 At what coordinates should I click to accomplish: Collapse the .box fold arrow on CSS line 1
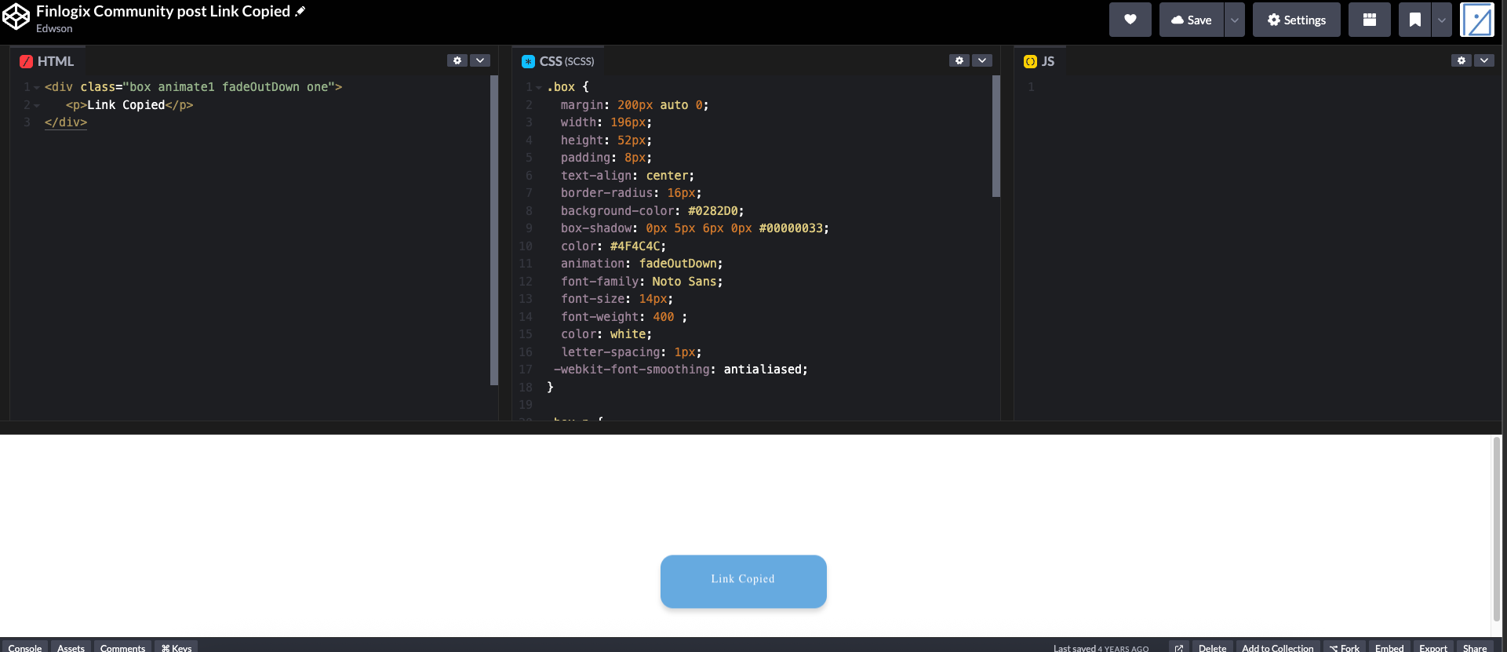click(539, 87)
